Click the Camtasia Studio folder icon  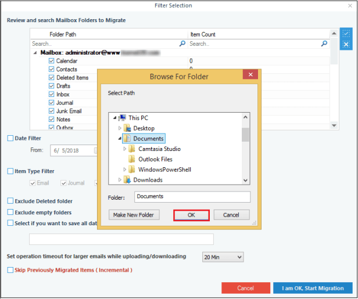(x=132, y=149)
